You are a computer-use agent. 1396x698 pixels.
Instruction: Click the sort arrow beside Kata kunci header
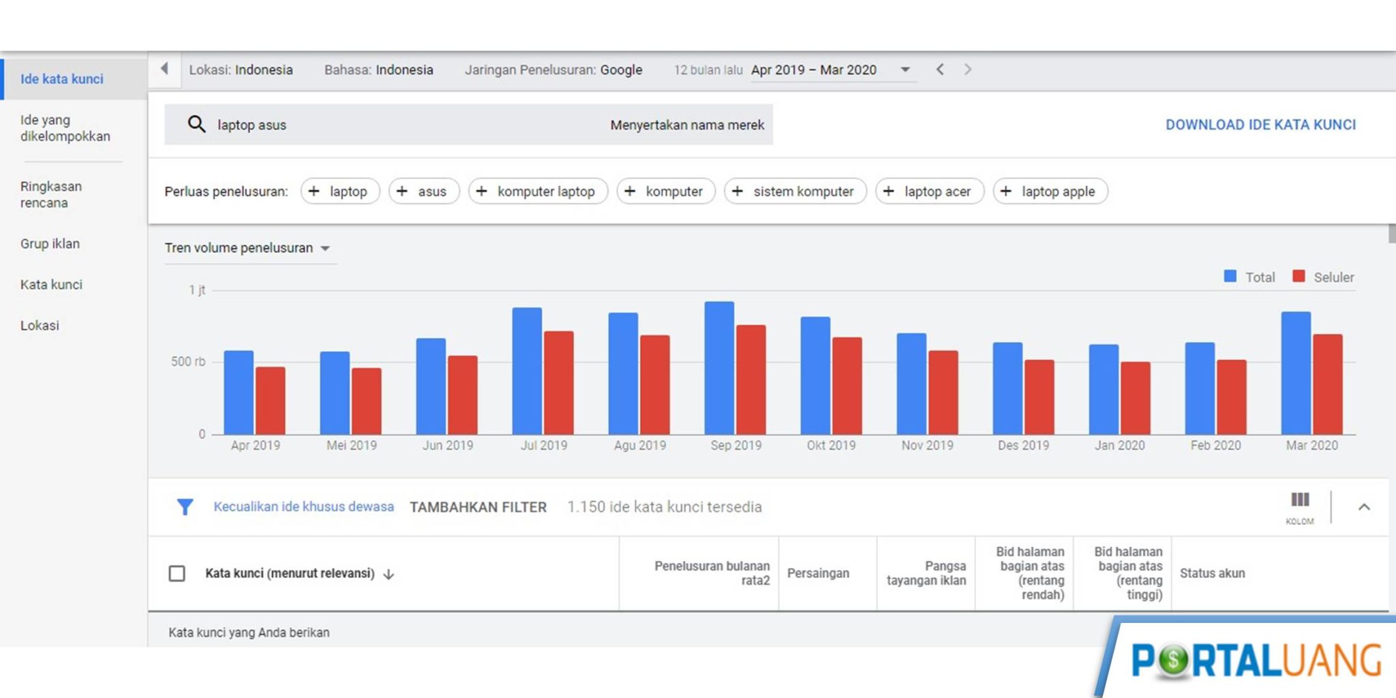coord(389,575)
